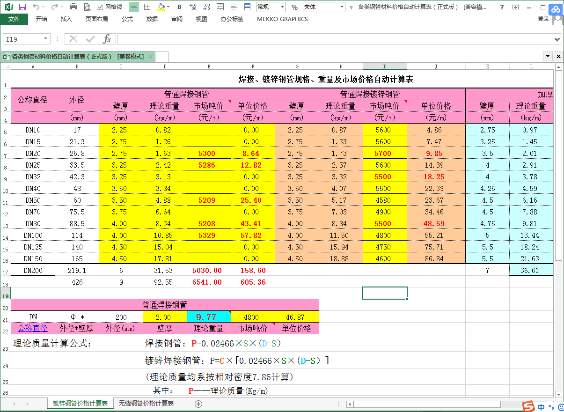Select 镀锌钢管价格计算表 sheet tab

point(81,403)
